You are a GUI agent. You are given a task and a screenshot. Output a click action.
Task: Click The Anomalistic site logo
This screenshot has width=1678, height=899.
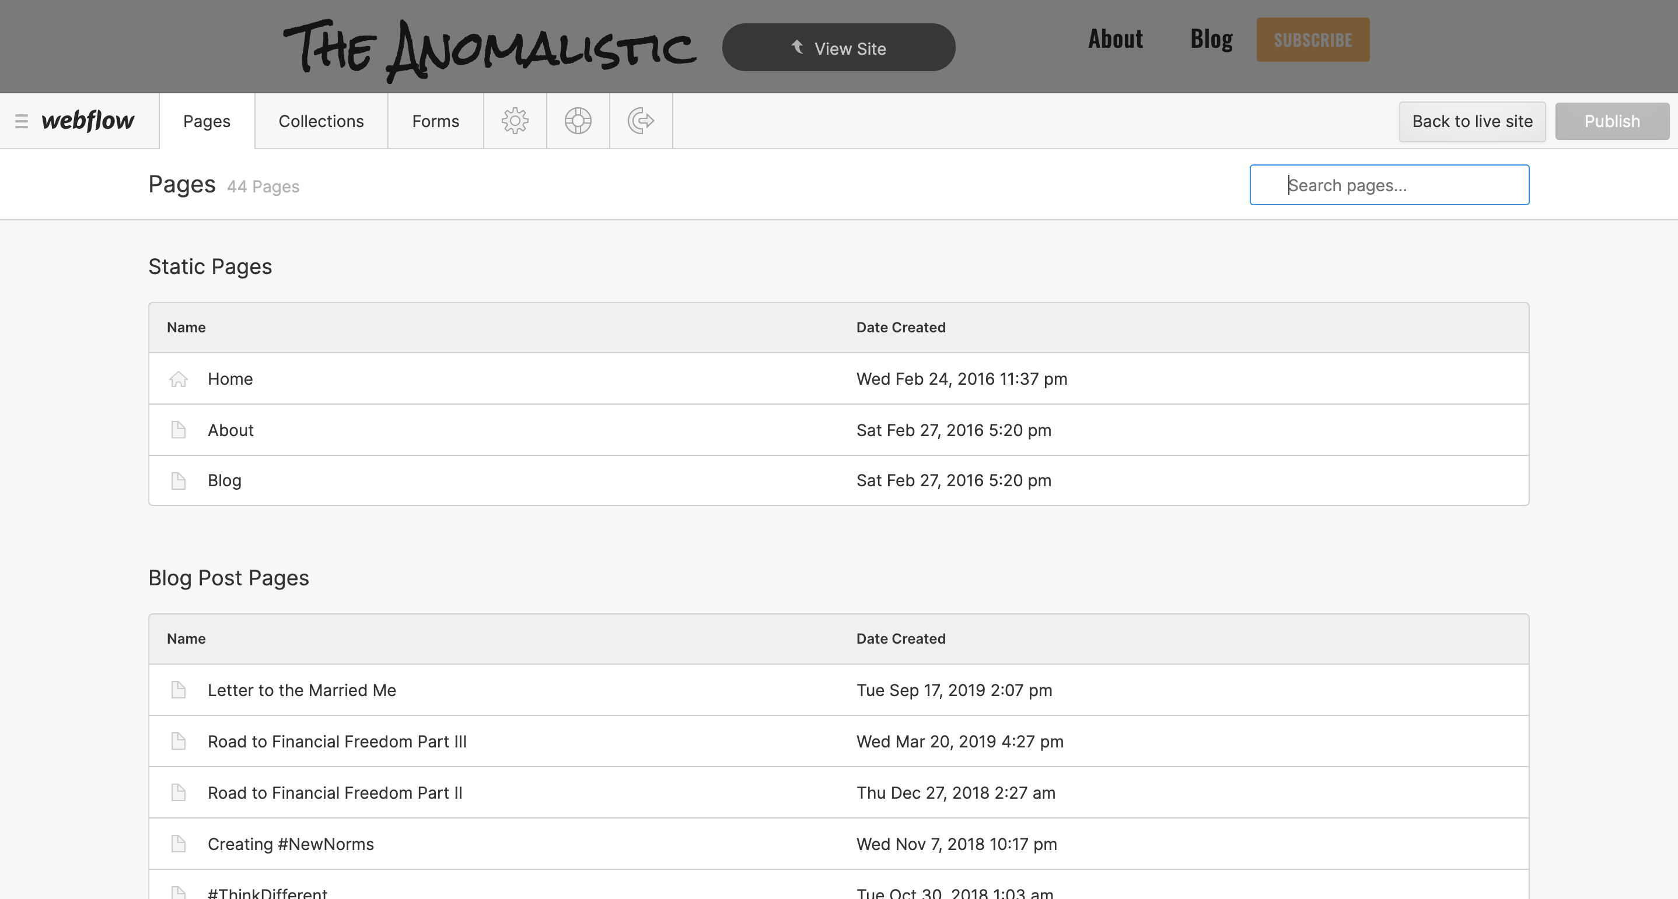[x=490, y=51]
